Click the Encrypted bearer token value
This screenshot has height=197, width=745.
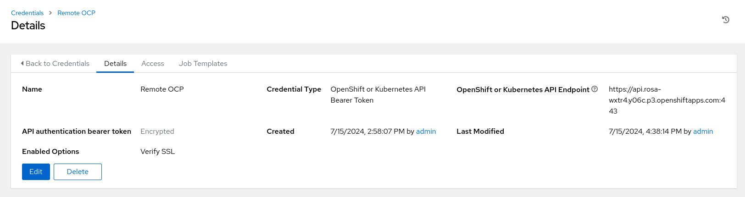157,131
